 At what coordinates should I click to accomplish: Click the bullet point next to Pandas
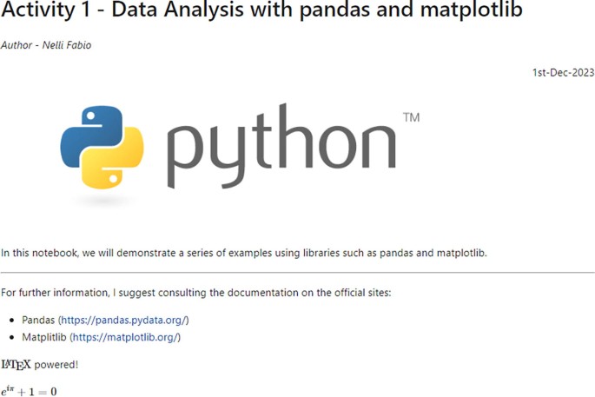(x=12, y=321)
